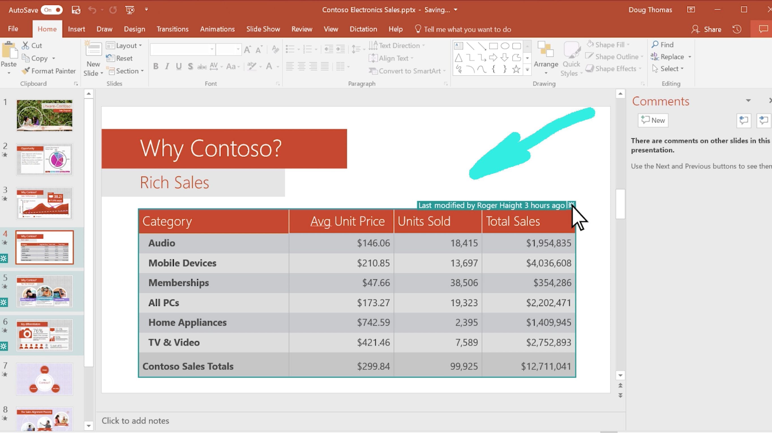Screen dimensions: 772x433
Task: Expand the Copy dropdown arrow
Action: point(54,58)
